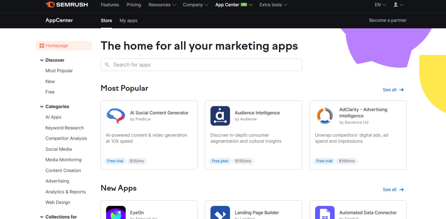Open Free in Discover sidebar

[50, 92]
